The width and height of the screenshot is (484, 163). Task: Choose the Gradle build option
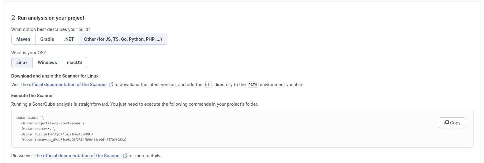point(47,39)
